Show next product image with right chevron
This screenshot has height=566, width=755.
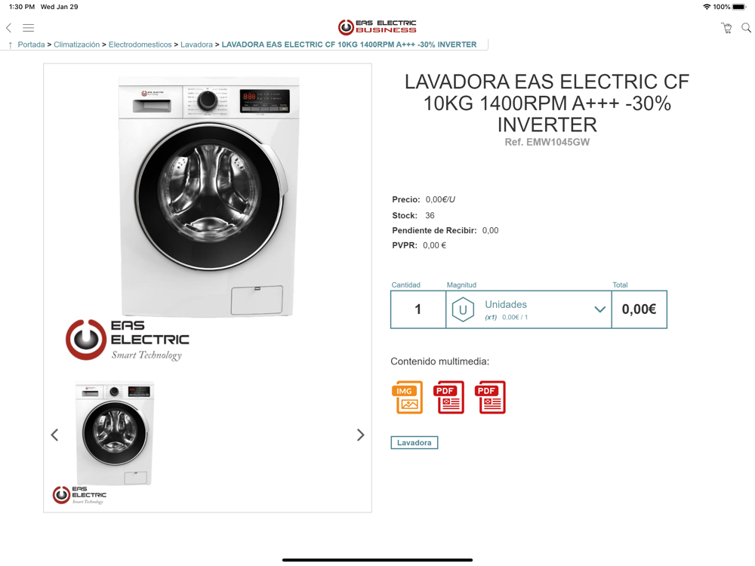coord(360,435)
